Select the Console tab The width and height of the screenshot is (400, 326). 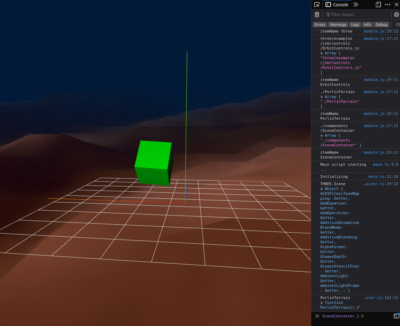tap(337, 4)
